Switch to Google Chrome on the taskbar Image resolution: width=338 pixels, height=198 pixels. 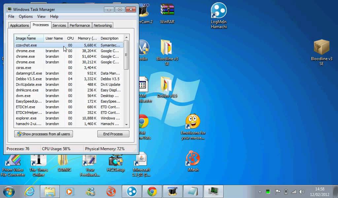(x=152, y=191)
